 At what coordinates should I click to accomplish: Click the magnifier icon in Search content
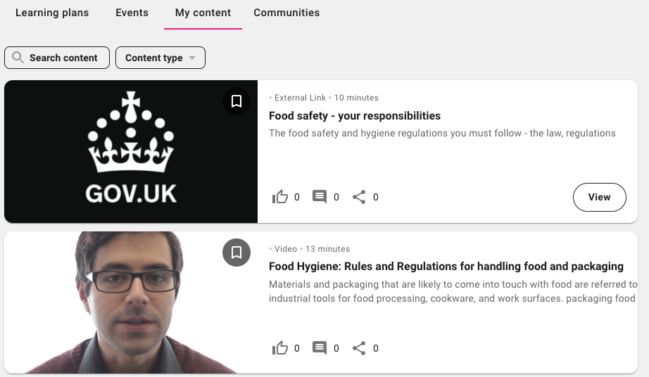coord(18,58)
